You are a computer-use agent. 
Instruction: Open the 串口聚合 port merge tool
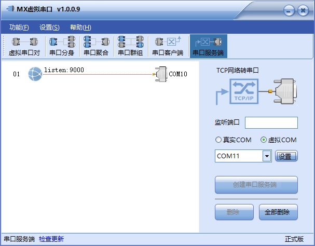click(96, 46)
